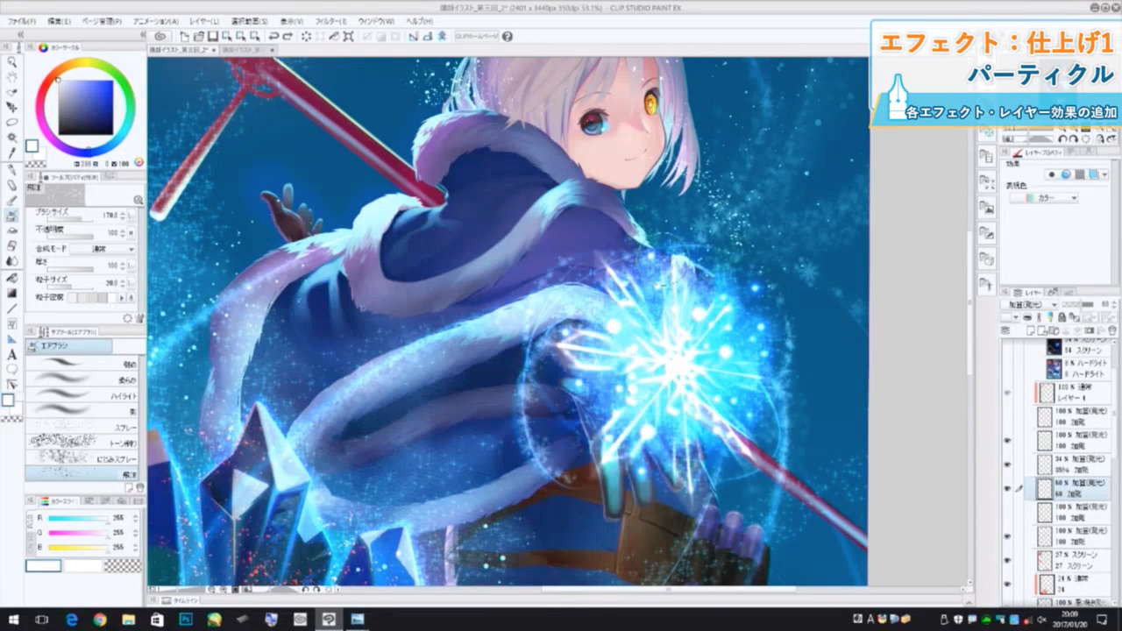
Task: Toggle border effect in Layer Property
Action: [1051, 174]
